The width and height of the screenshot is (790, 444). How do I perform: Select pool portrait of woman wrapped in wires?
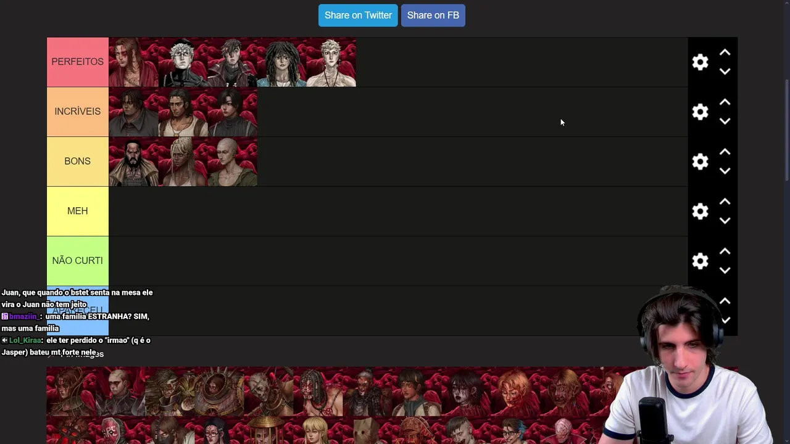(x=72, y=392)
